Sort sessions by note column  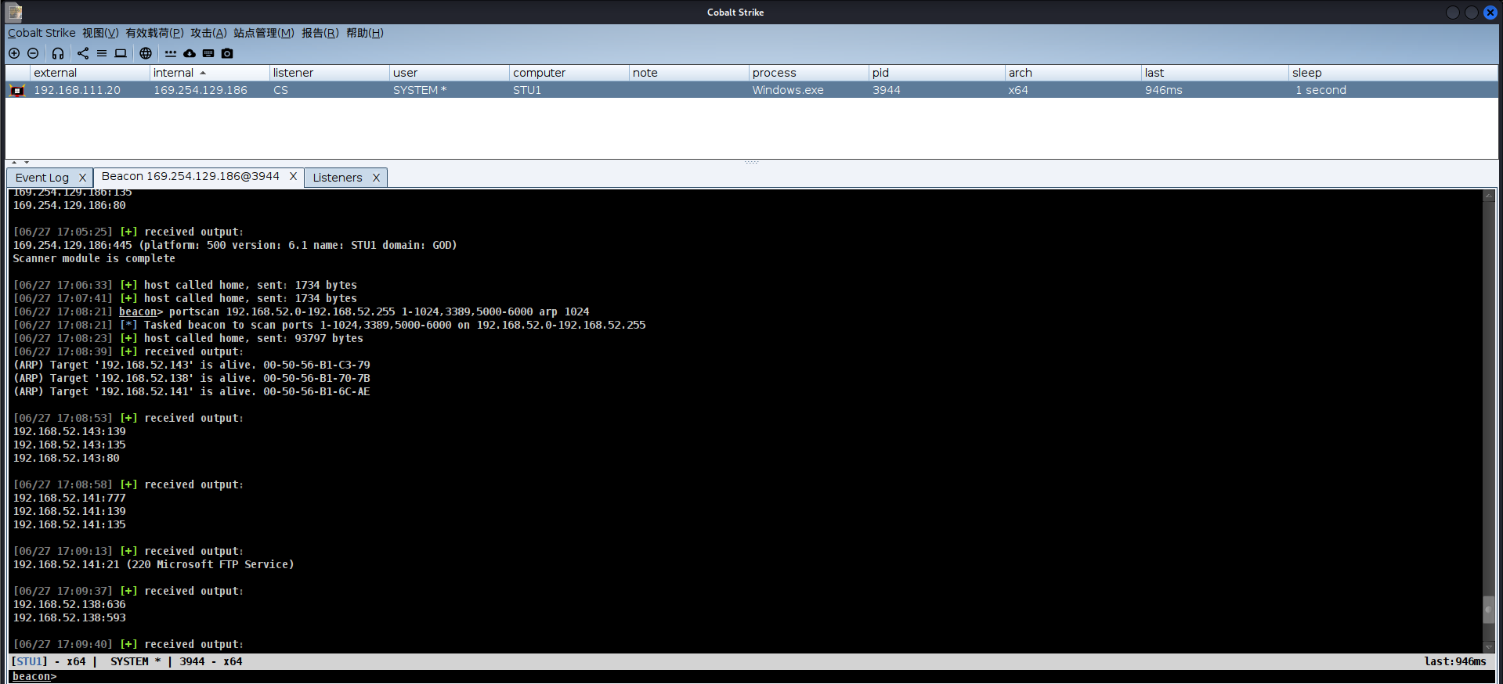tap(688, 73)
